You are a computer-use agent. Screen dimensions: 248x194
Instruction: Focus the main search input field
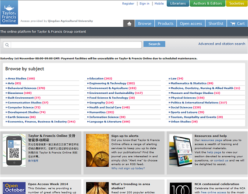point(76,45)
